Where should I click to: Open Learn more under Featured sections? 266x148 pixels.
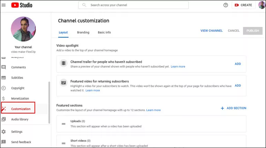[x=154, y=110]
